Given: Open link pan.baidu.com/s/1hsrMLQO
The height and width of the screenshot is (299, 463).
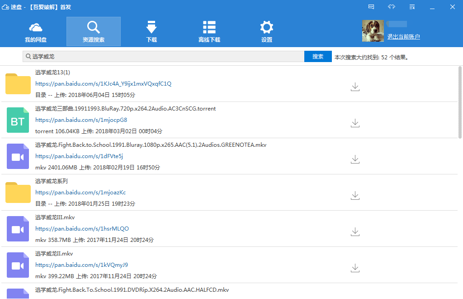Looking at the screenshot, I should tap(82, 229).
